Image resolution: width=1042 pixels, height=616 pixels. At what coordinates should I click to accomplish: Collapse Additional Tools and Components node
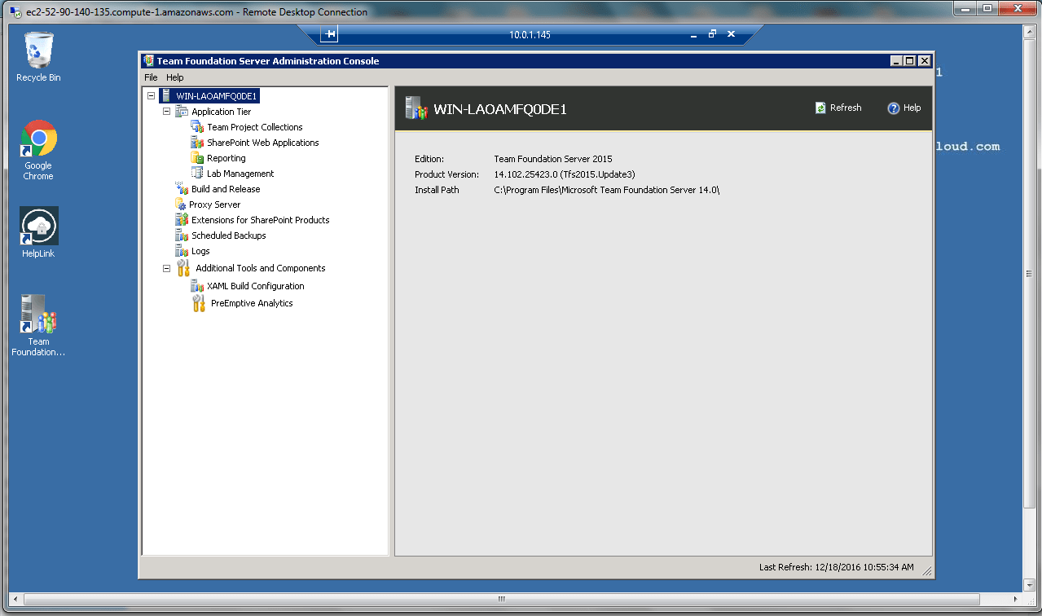167,268
